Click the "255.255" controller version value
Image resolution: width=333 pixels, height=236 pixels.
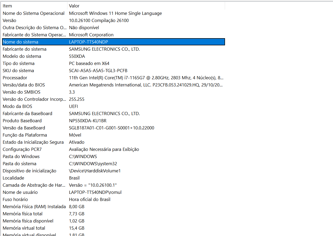pyautogui.click(x=77, y=99)
